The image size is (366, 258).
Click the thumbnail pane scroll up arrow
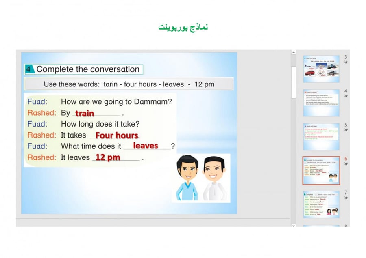[x=294, y=52]
